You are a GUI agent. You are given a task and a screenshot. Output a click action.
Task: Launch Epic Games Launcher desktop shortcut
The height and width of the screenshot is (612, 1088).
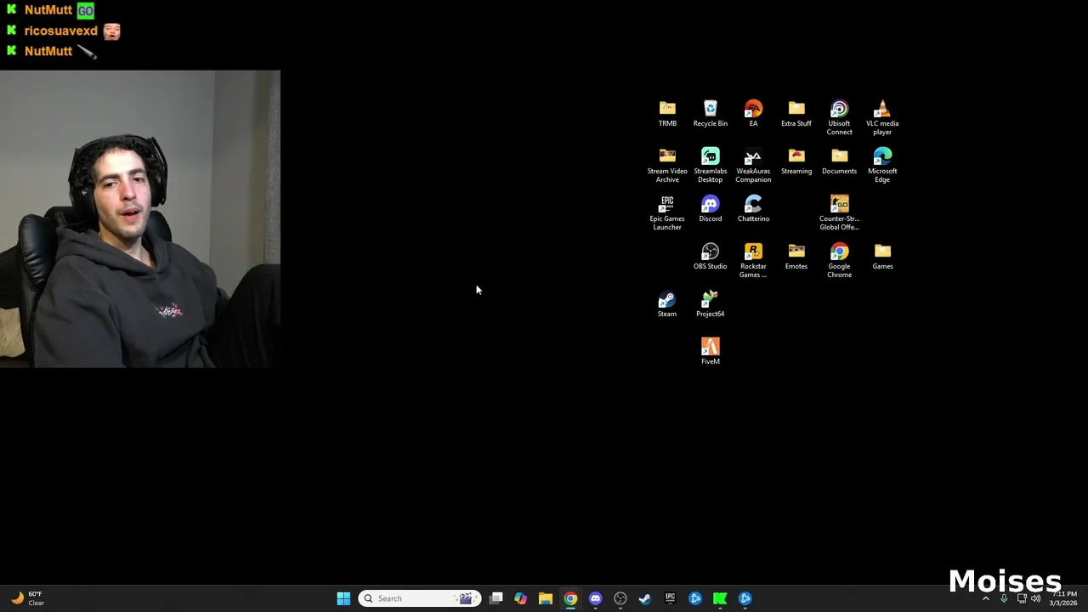coord(667,212)
